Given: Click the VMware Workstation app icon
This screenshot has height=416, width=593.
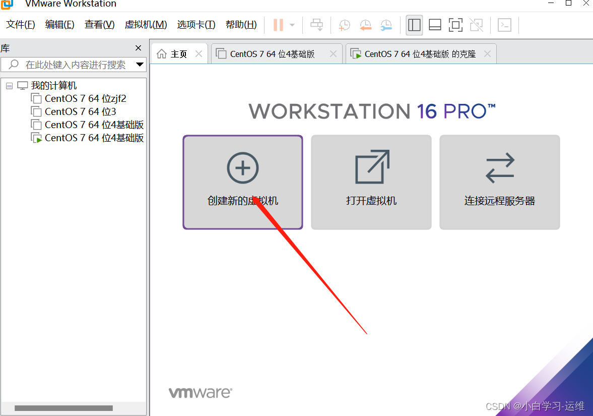Looking at the screenshot, I should (x=7, y=4).
